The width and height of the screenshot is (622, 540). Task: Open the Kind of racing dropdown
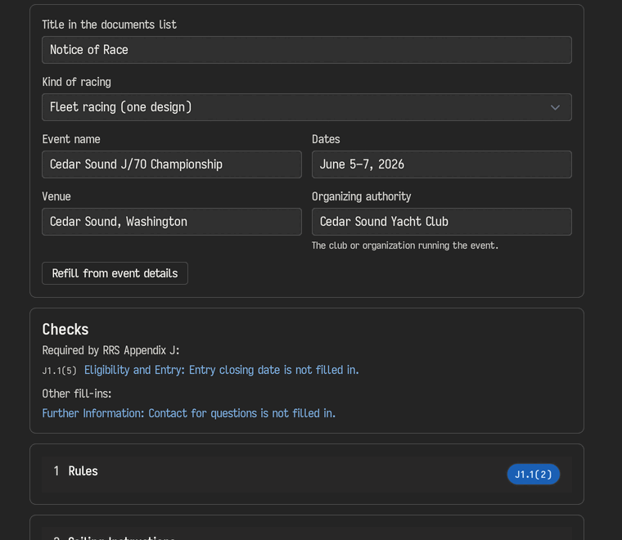pyautogui.click(x=307, y=107)
